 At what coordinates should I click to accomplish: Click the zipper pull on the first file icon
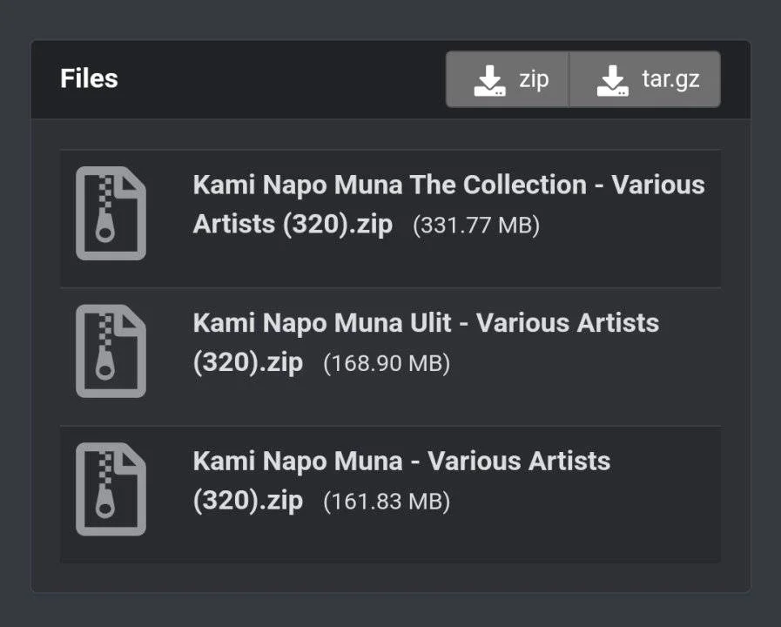(105, 226)
